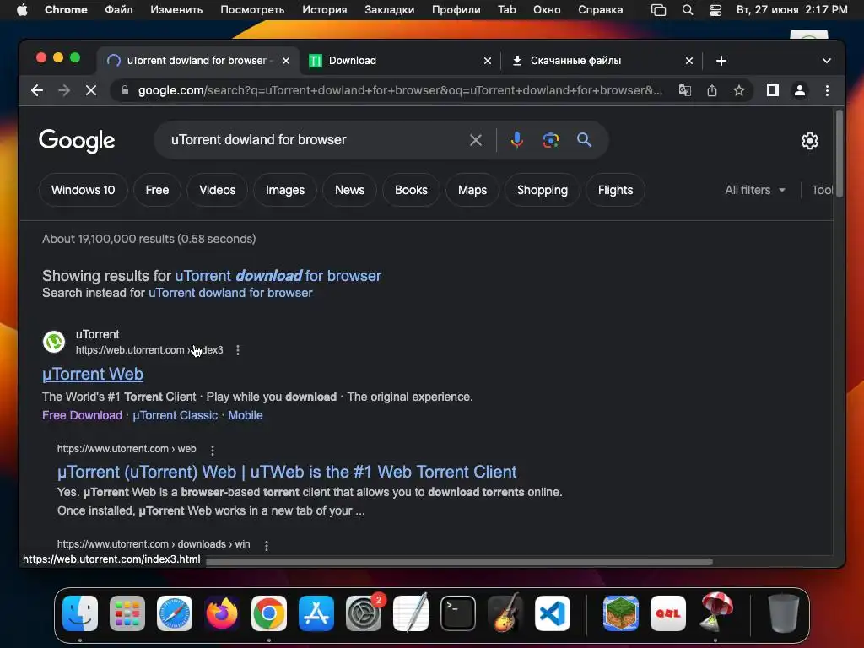
Task: Click into the Google search field
Action: coord(314,140)
